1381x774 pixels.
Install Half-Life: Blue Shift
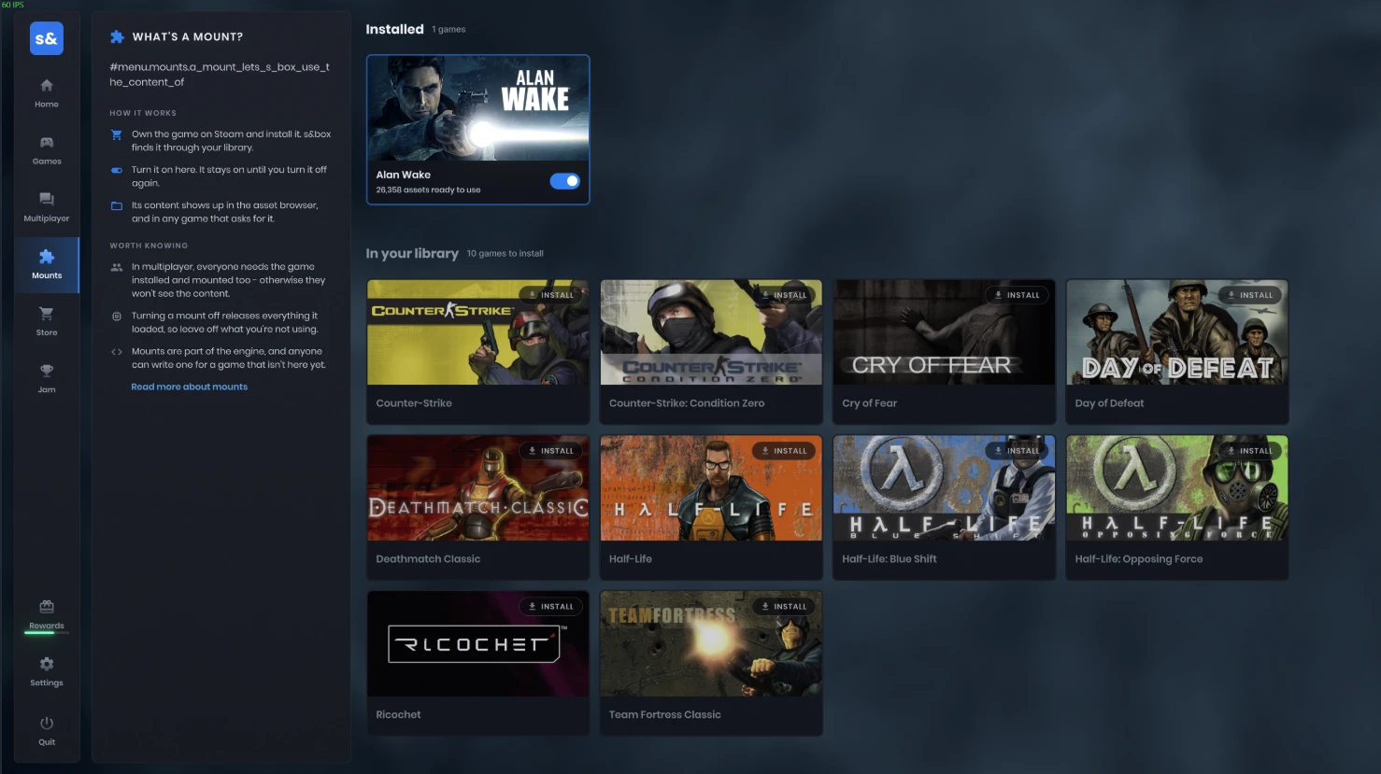1018,451
